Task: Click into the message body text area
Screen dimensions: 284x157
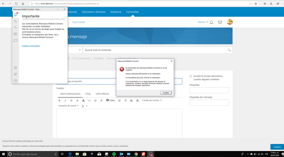Action: tap(119, 124)
